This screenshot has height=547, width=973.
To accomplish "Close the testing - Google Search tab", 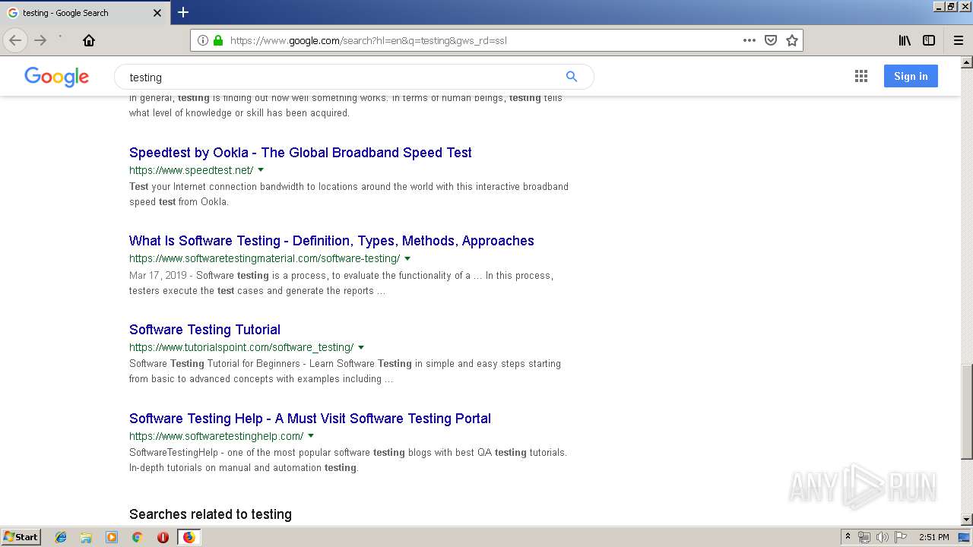I will (x=157, y=13).
